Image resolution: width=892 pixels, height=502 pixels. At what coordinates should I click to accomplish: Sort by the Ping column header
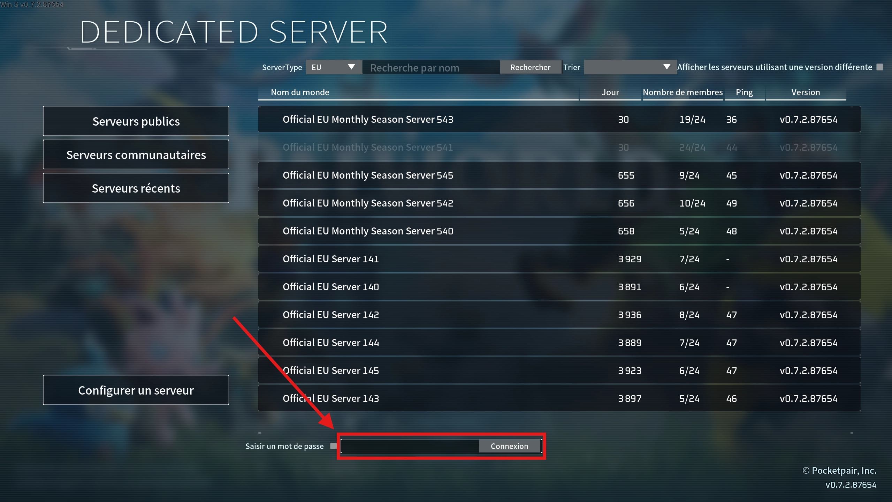click(x=744, y=92)
